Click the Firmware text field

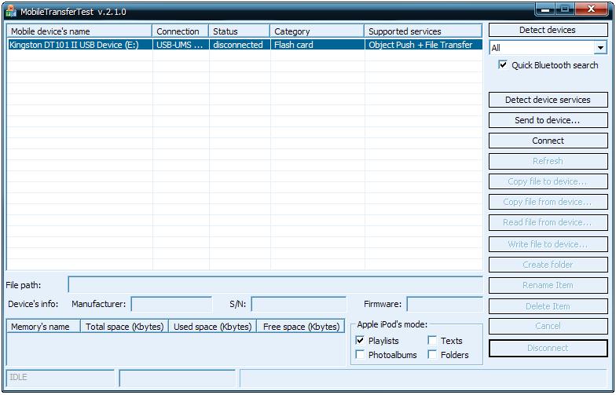(445, 304)
